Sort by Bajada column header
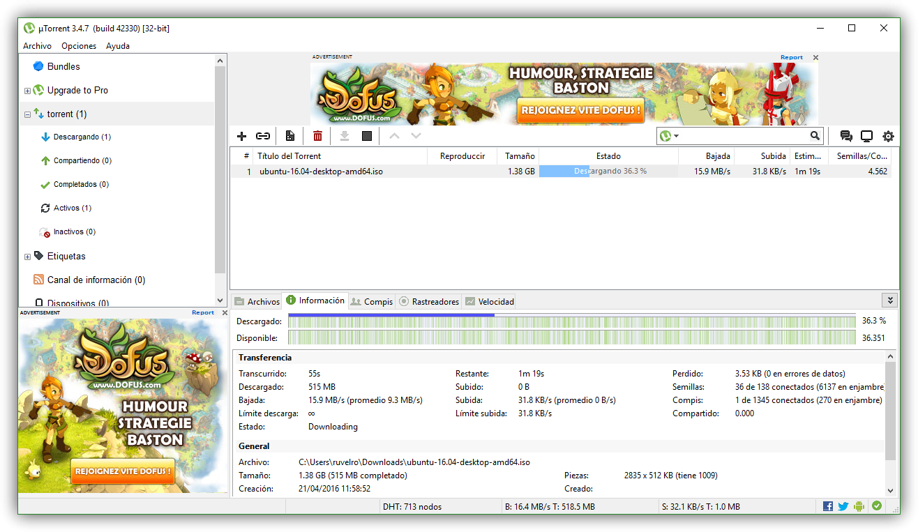 click(x=706, y=156)
